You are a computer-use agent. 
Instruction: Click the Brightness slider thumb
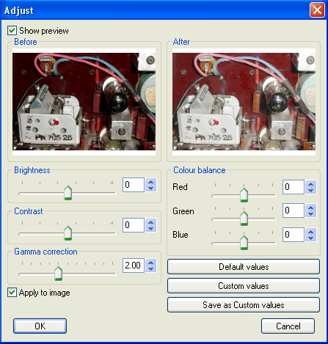(68, 193)
